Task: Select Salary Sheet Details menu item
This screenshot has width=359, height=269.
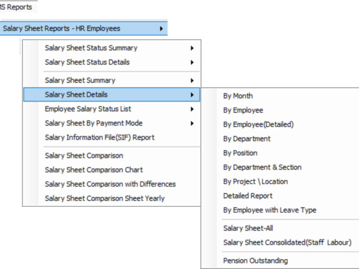Action: [76, 95]
